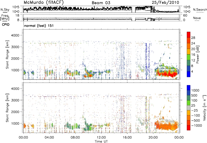The width and height of the screenshot is (207, 143).
Task: Click the 4000 tick on the power panel
Action: click(15, 35)
